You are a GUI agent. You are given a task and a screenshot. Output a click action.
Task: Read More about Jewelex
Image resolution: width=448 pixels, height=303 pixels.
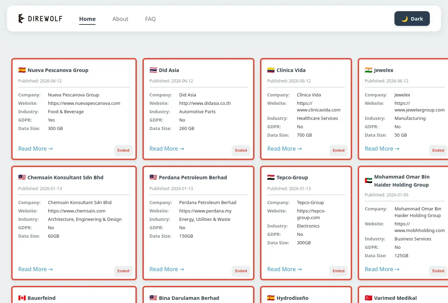382,149
